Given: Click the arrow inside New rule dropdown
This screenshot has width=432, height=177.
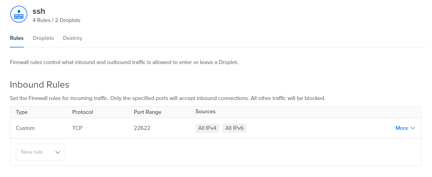Looking at the screenshot, I should point(58,152).
